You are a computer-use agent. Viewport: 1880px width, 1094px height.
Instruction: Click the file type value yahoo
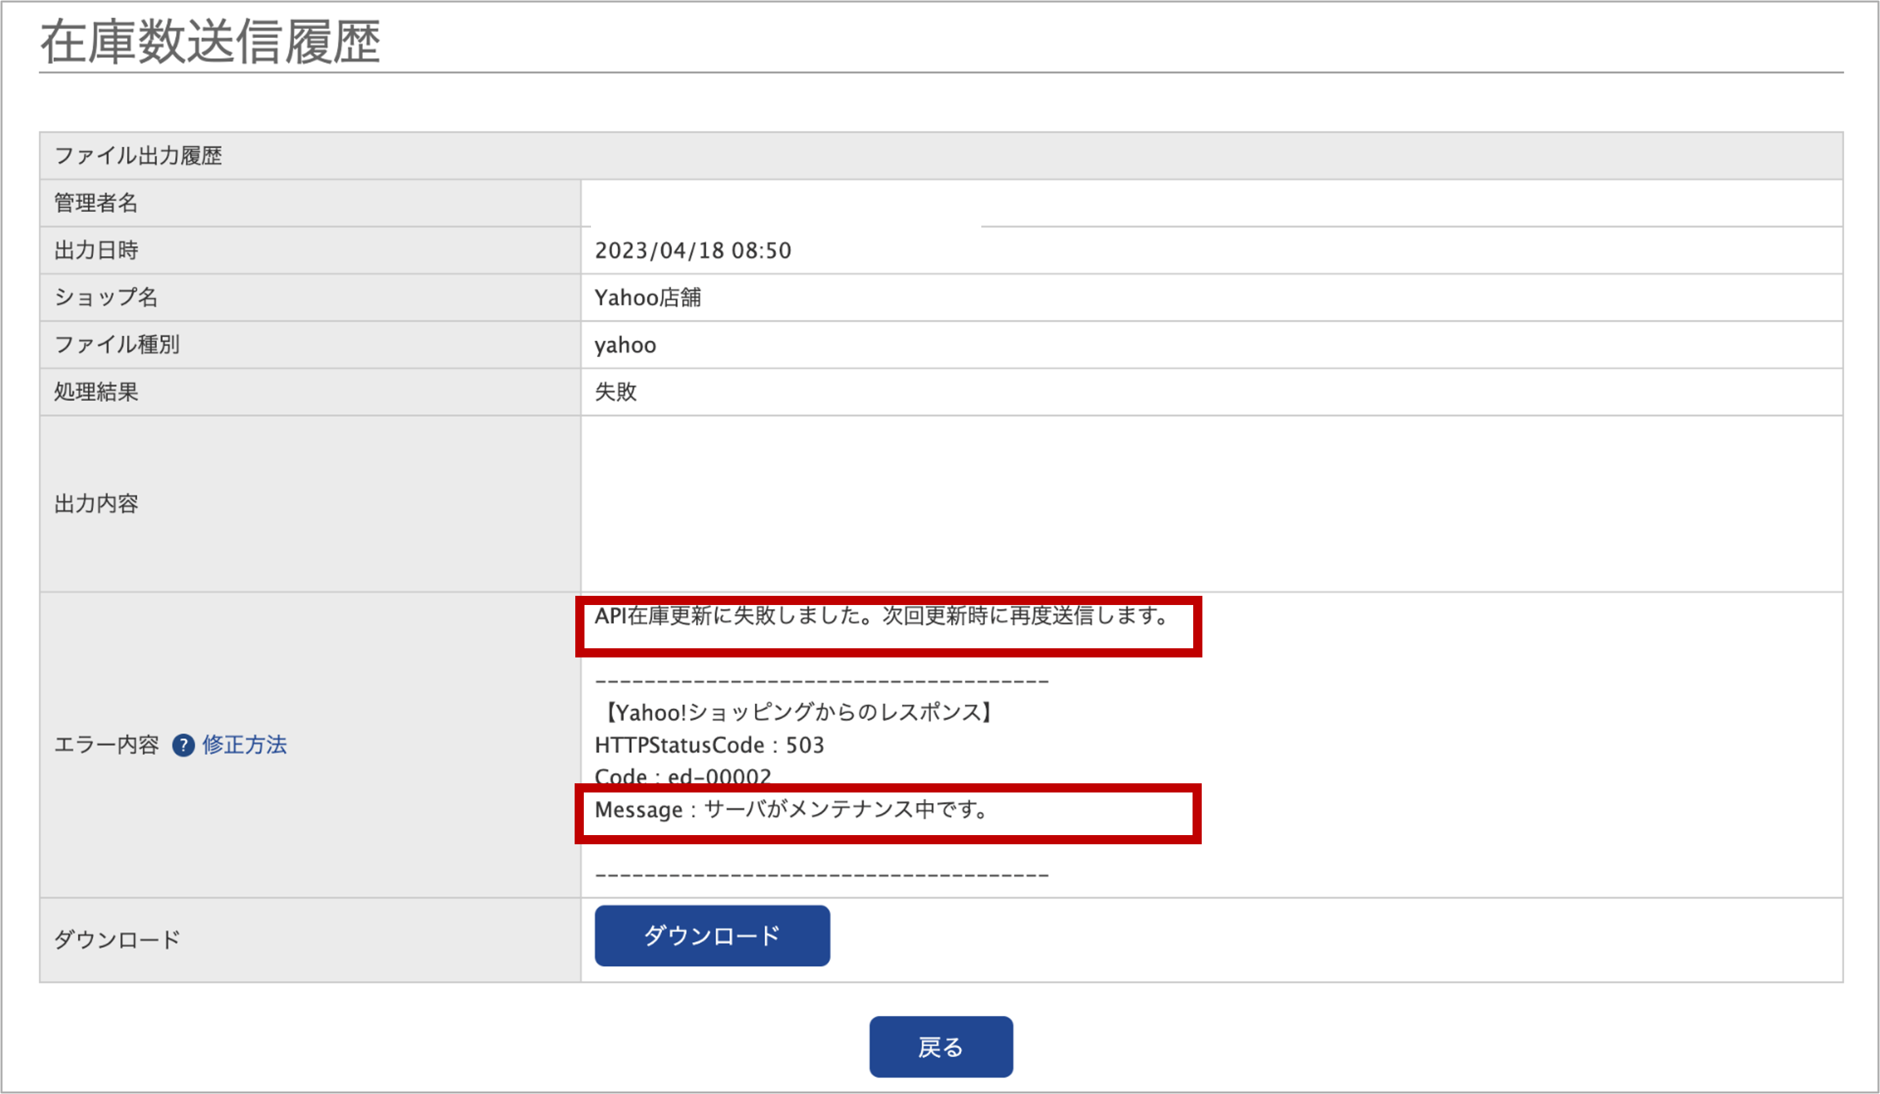coord(625,345)
